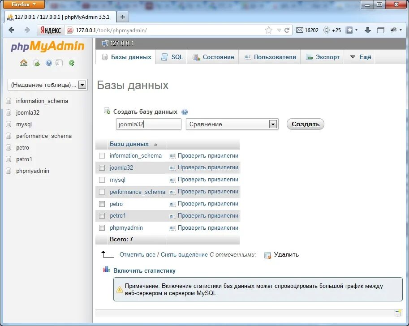409x326 pixels.
Task: Open Yandex mail envelope icon showing 16202
Action: point(300,30)
